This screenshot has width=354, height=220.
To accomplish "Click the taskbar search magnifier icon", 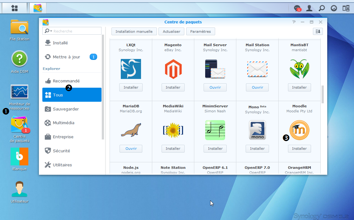I will coord(322,8).
